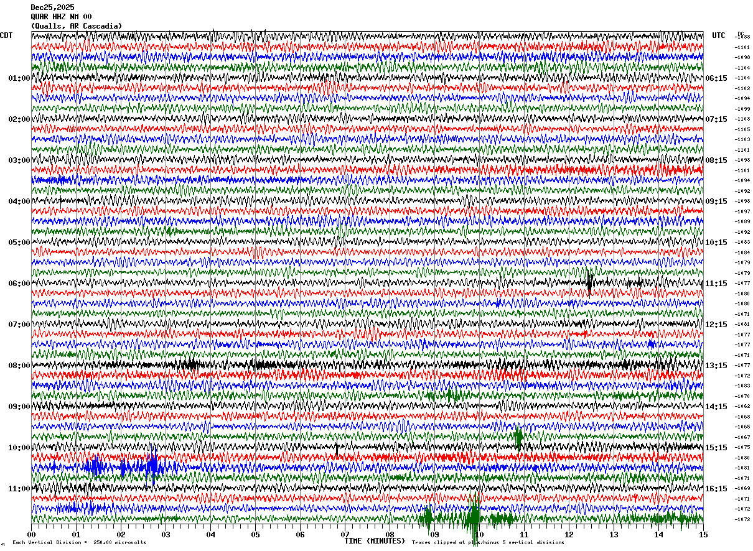Image resolution: width=753 pixels, height=551 pixels.
Task: Select the DC offset value -1075
Action: [742, 447]
